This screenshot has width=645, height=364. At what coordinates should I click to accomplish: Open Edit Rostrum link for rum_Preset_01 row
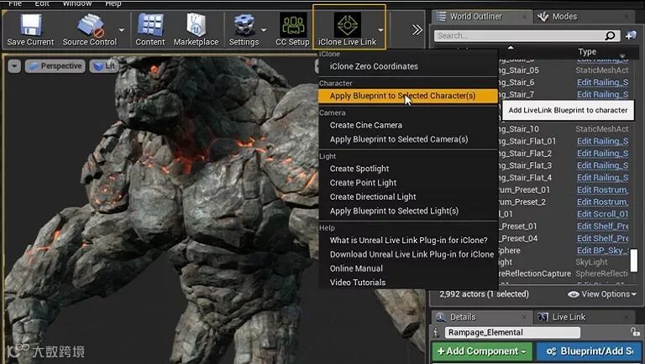(x=602, y=190)
